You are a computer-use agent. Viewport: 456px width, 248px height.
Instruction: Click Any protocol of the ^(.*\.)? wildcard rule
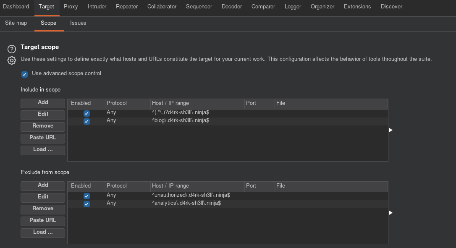[111, 112]
